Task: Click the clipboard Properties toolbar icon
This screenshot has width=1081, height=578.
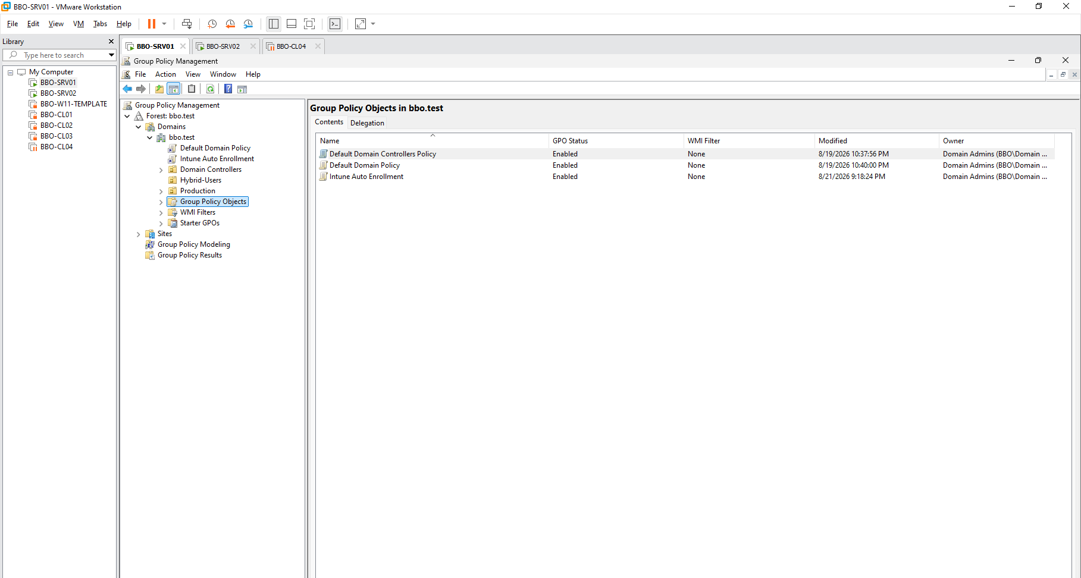Action: pyautogui.click(x=192, y=89)
